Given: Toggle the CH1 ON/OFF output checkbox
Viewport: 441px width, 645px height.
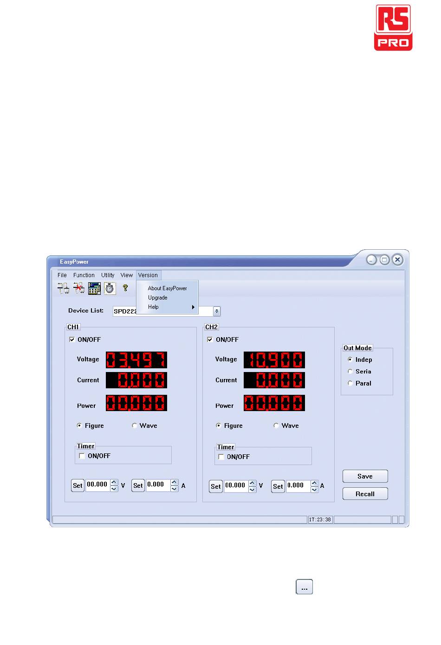Looking at the screenshot, I should point(72,339).
